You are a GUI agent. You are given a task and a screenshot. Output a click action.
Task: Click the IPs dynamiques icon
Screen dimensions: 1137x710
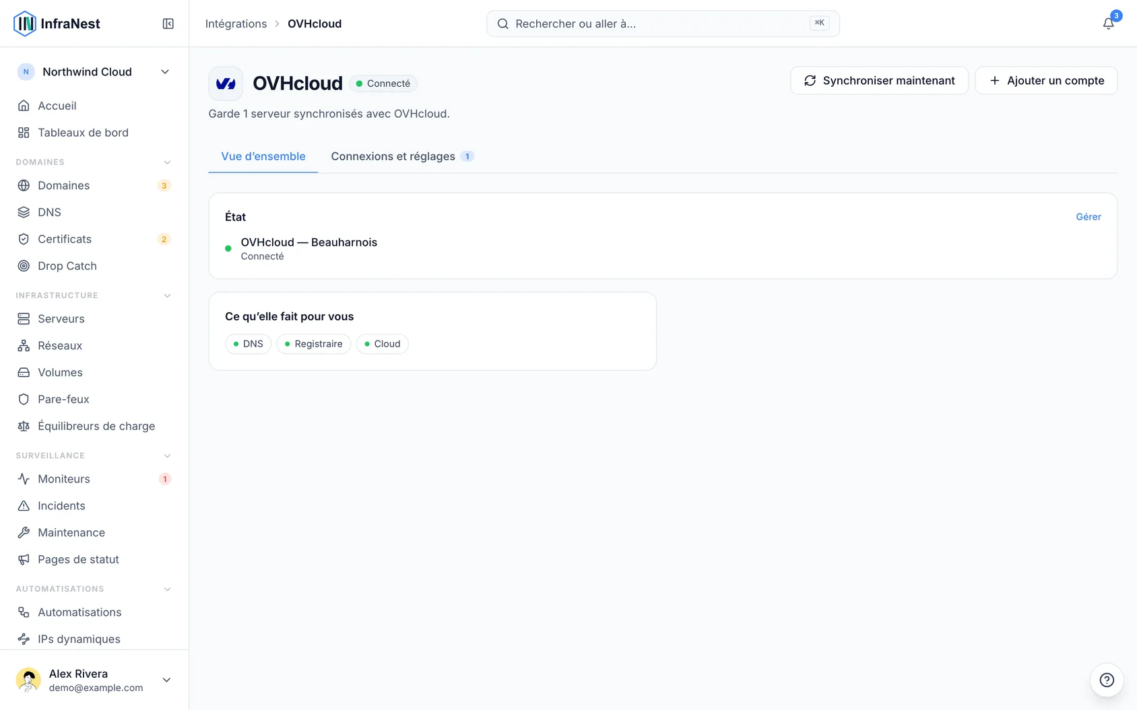tap(24, 639)
